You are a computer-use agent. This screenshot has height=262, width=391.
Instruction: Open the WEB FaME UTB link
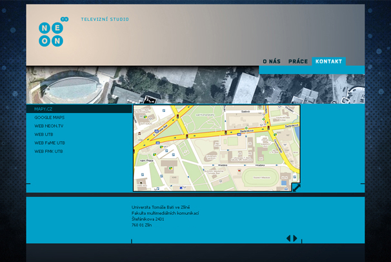click(x=50, y=143)
